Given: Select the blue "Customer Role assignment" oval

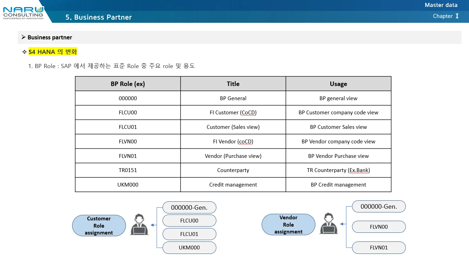Looking at the screenshot, I should click(x=99, y=226).
